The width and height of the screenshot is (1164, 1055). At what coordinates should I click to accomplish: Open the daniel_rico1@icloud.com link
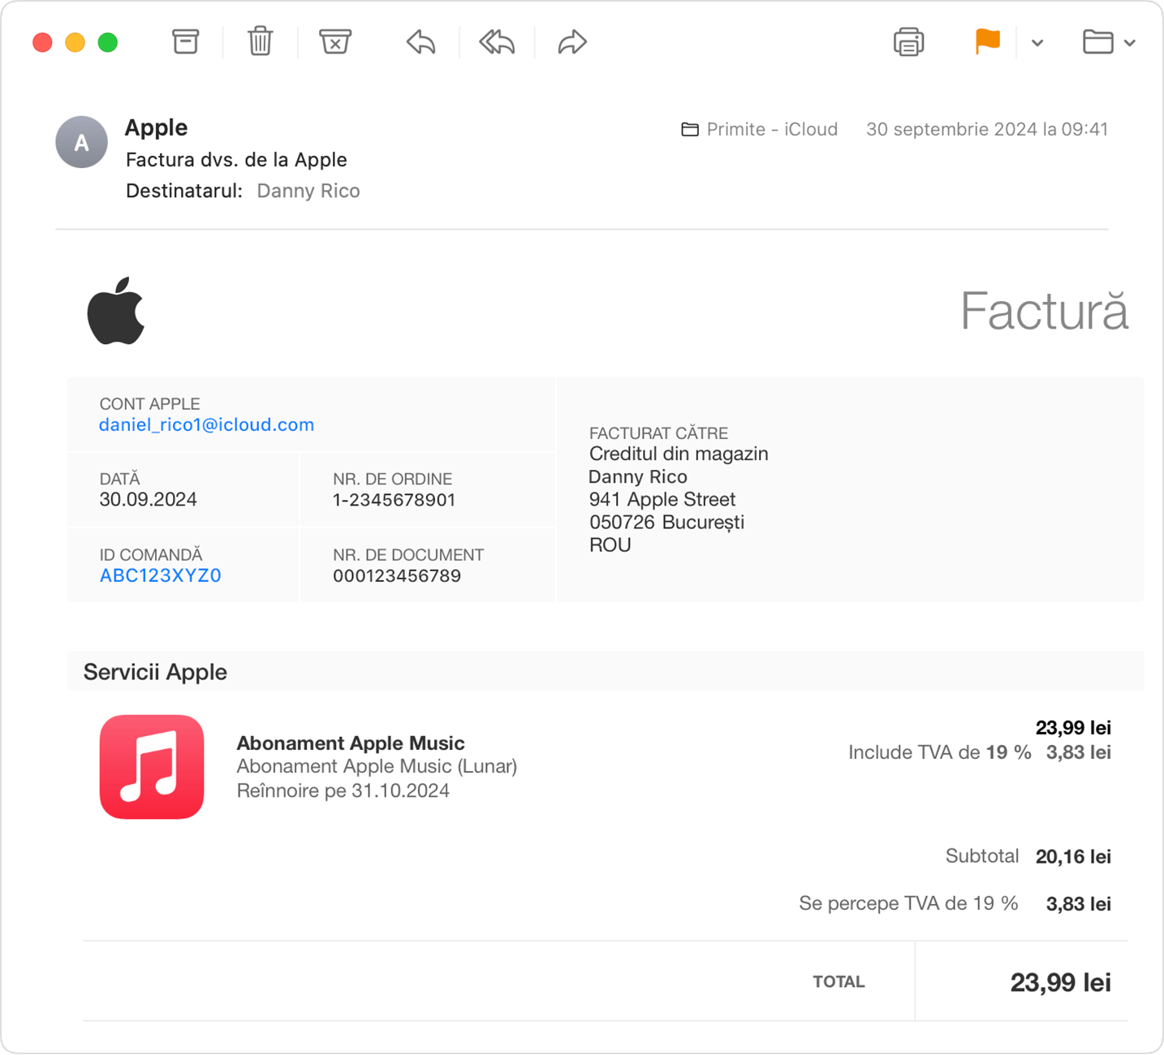coord(206,424)
